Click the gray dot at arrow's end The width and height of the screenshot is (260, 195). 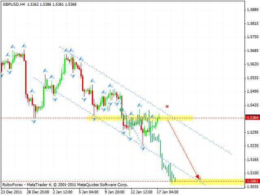(200, 179)
